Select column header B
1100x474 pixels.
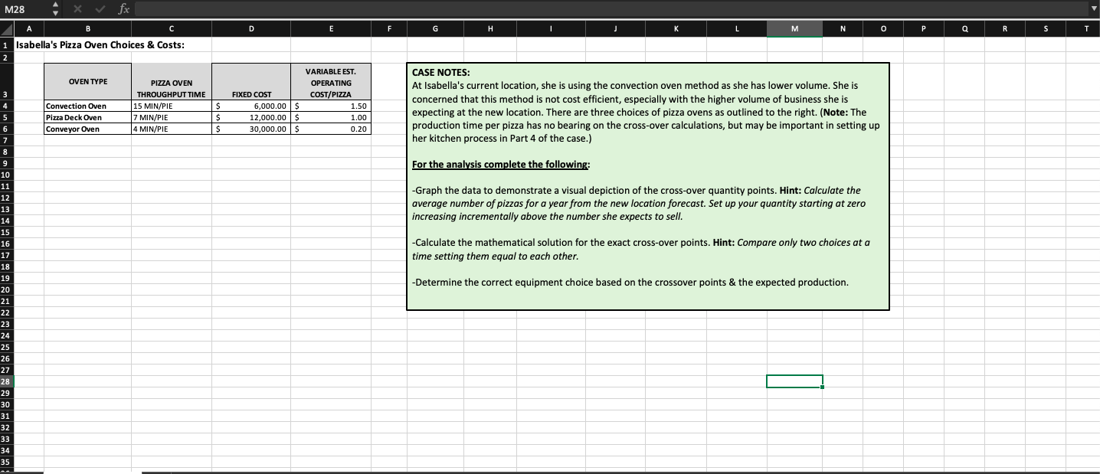[87, 31]
